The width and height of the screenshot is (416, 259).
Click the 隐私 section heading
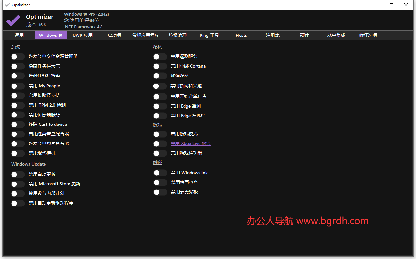(x=157, y=47)
